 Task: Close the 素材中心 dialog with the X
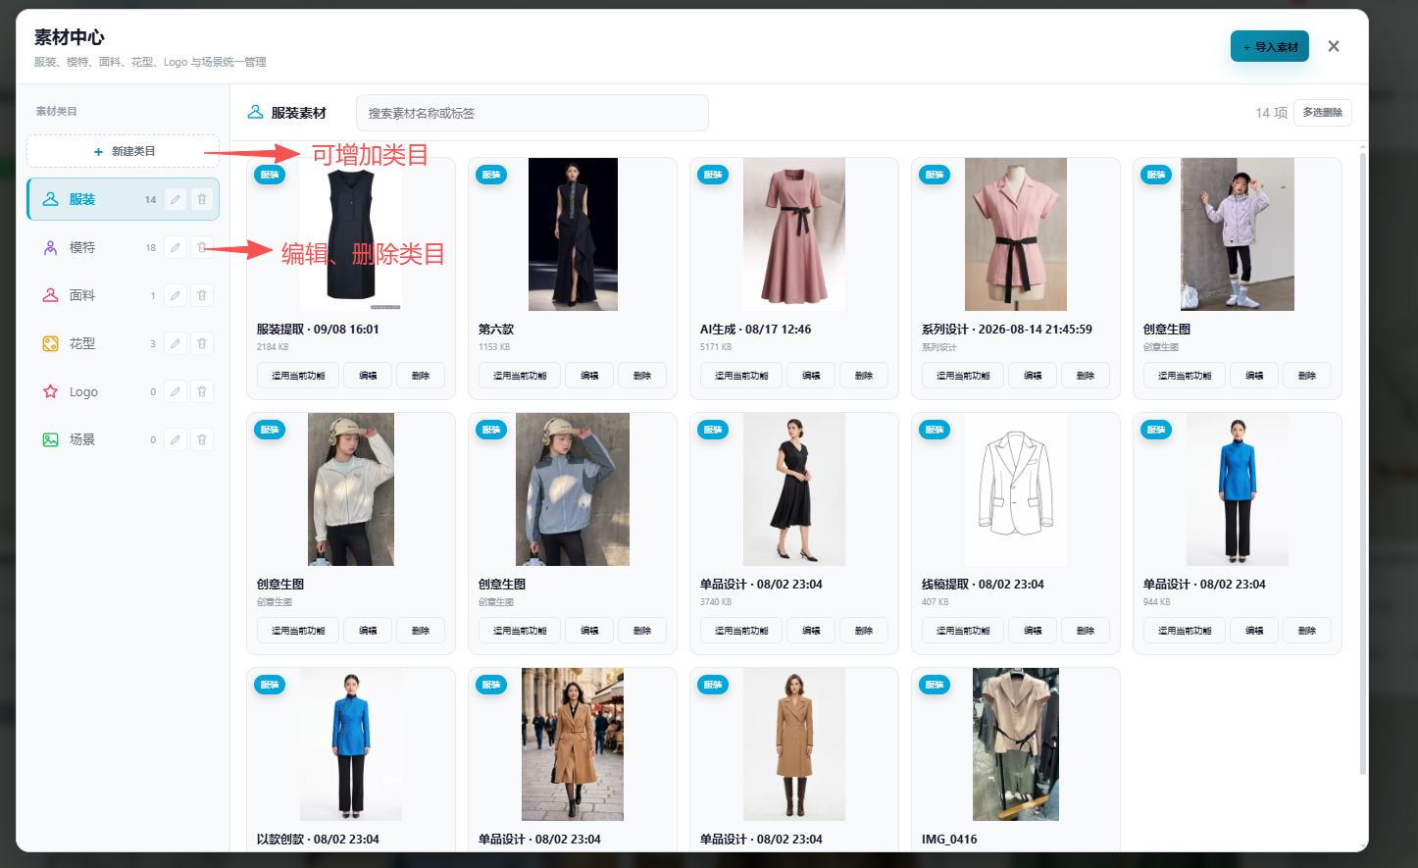(1334, 46)
